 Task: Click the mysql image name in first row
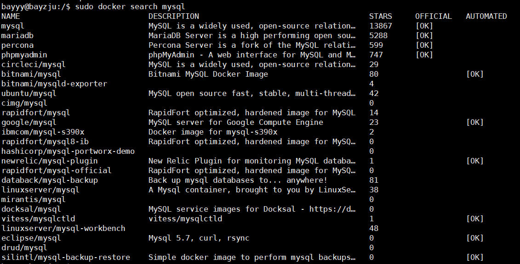point(13,26)
